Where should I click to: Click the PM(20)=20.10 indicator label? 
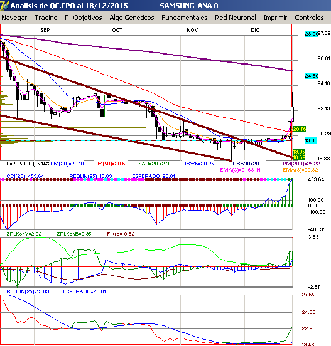click(67, 164)
